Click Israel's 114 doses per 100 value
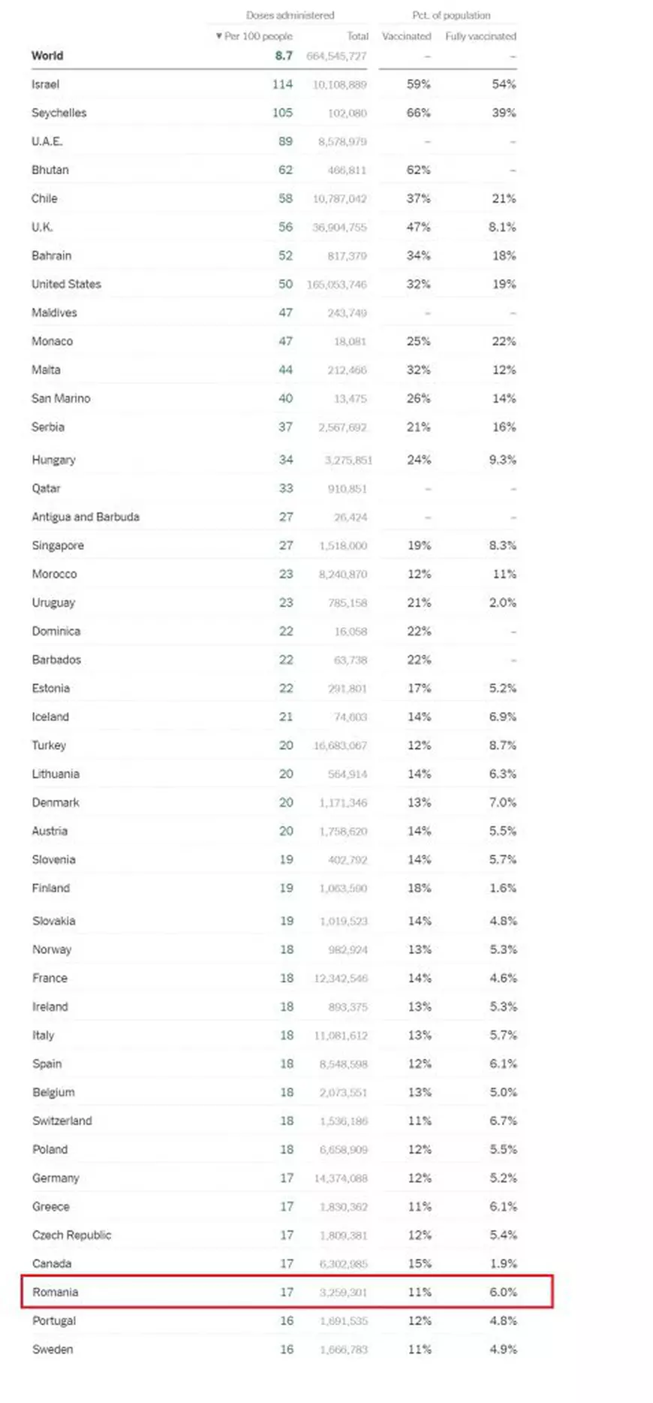The height and width of the screenshot is (1403, 653). [282, 84]
